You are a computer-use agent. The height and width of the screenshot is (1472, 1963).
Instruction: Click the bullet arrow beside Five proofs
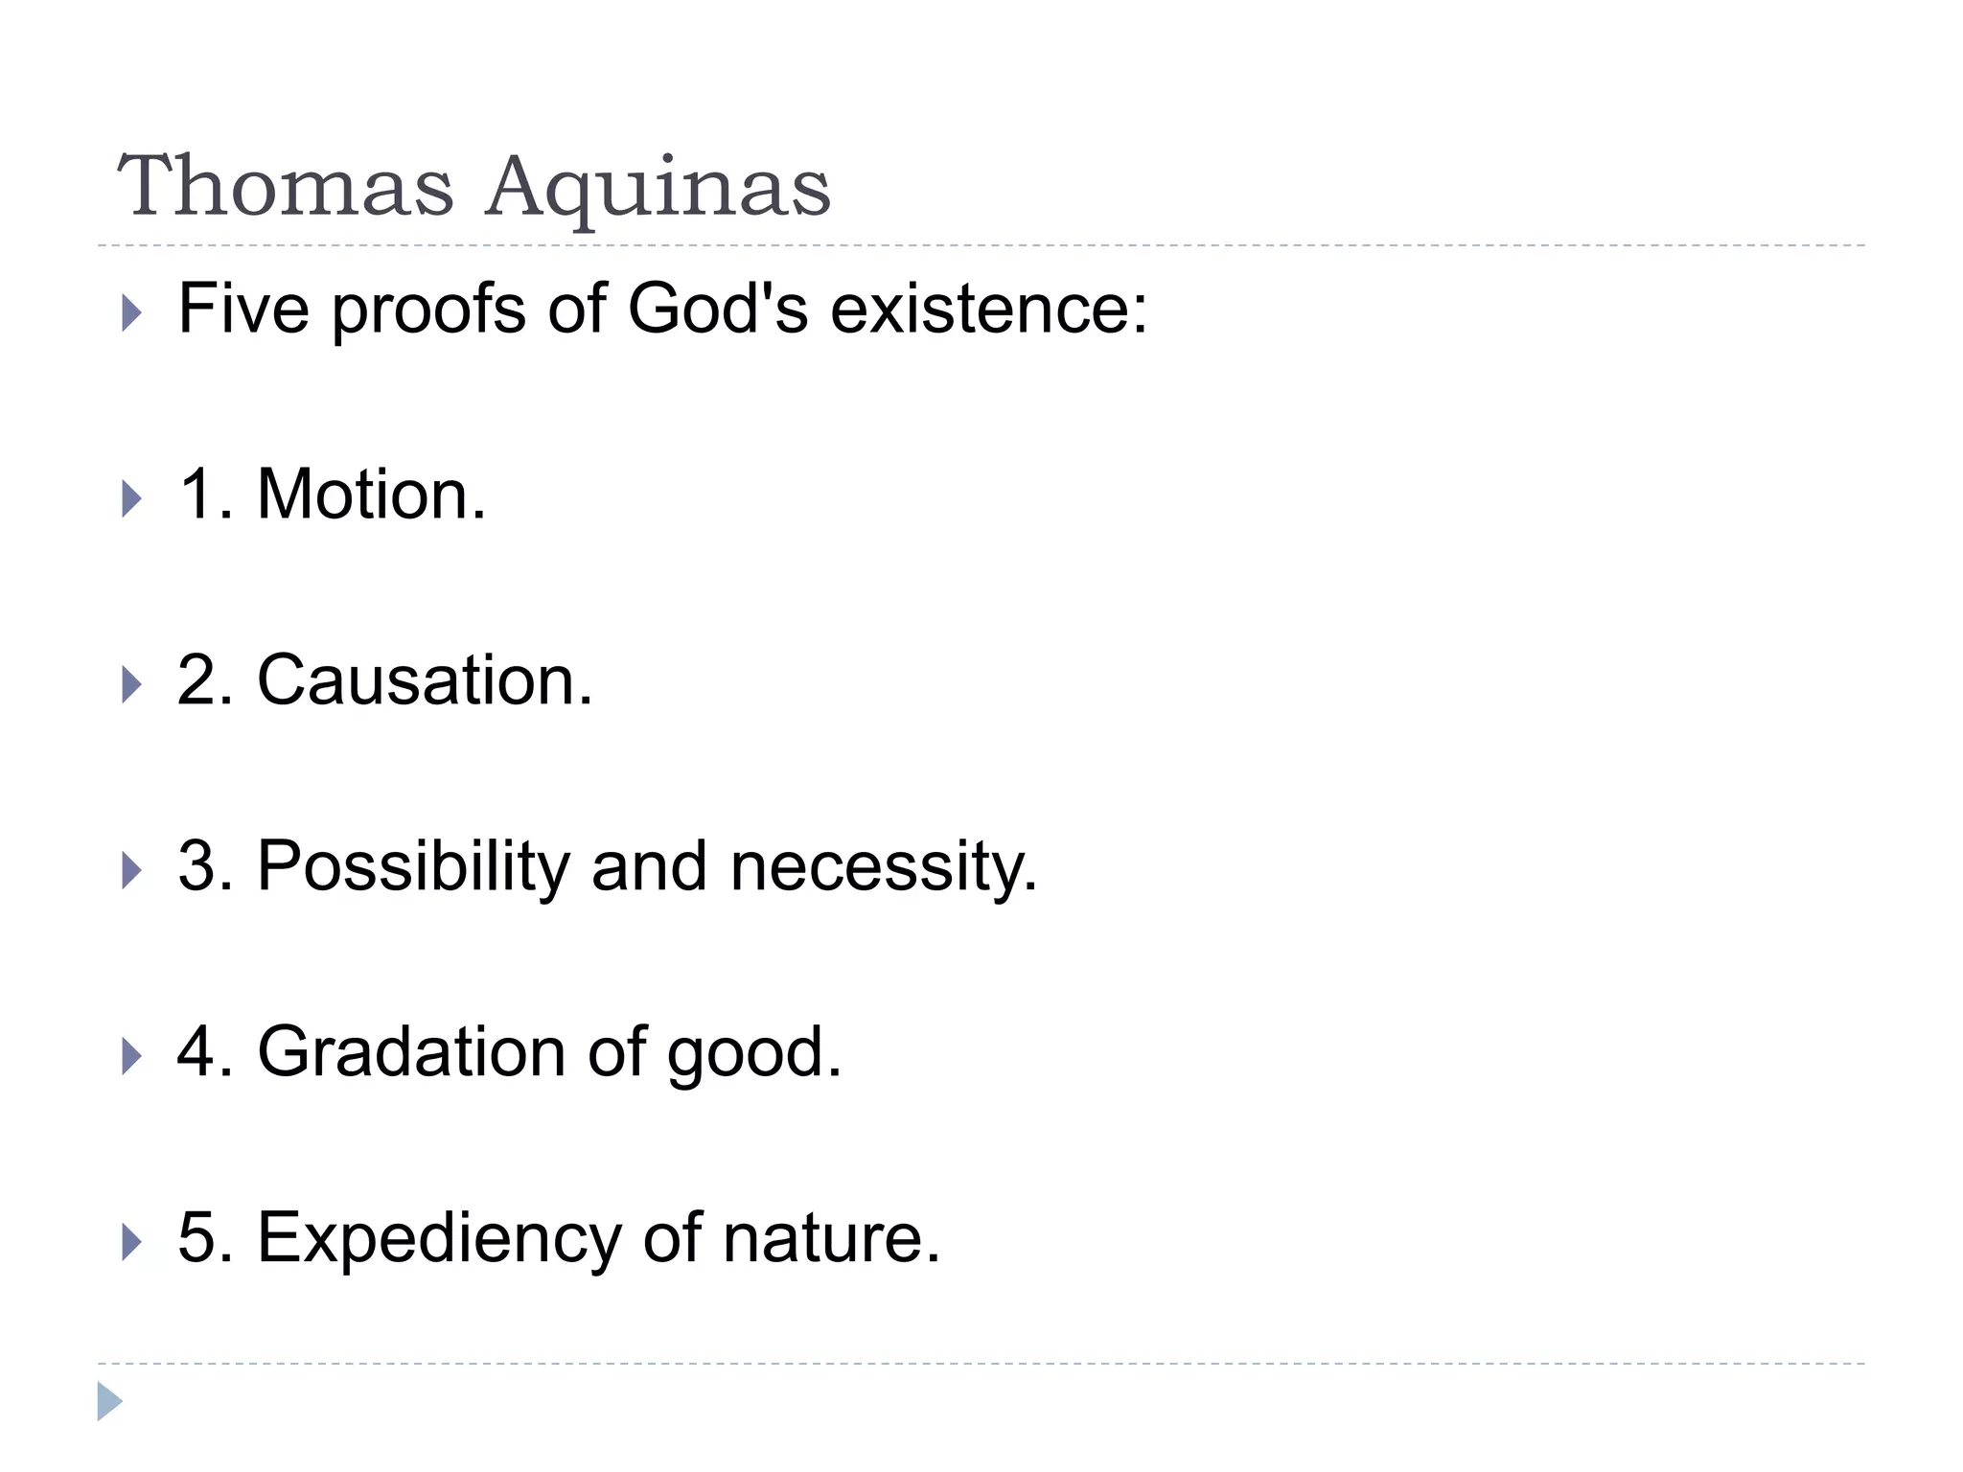(x=132, y=313)
